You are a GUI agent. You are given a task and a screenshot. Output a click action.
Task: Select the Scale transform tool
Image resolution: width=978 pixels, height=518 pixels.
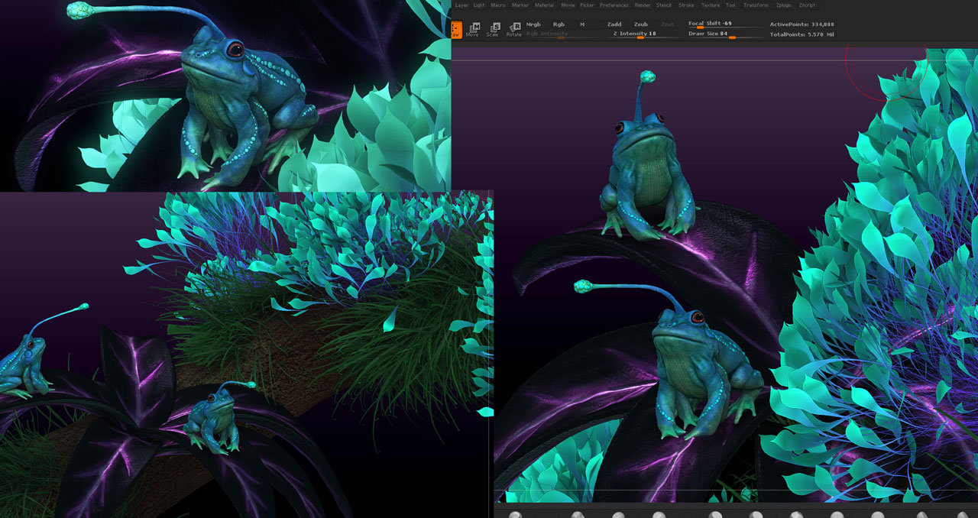[493, 29]
